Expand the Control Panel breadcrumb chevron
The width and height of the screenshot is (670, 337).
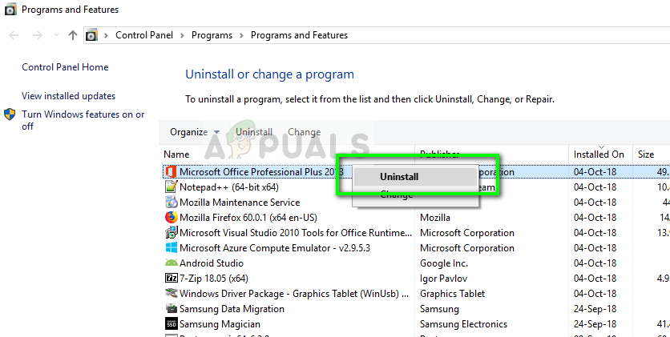tap(181, 35)
